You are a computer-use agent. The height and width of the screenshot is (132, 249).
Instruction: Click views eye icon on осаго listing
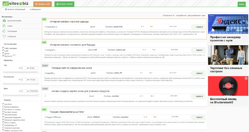[x=141, y=73]
